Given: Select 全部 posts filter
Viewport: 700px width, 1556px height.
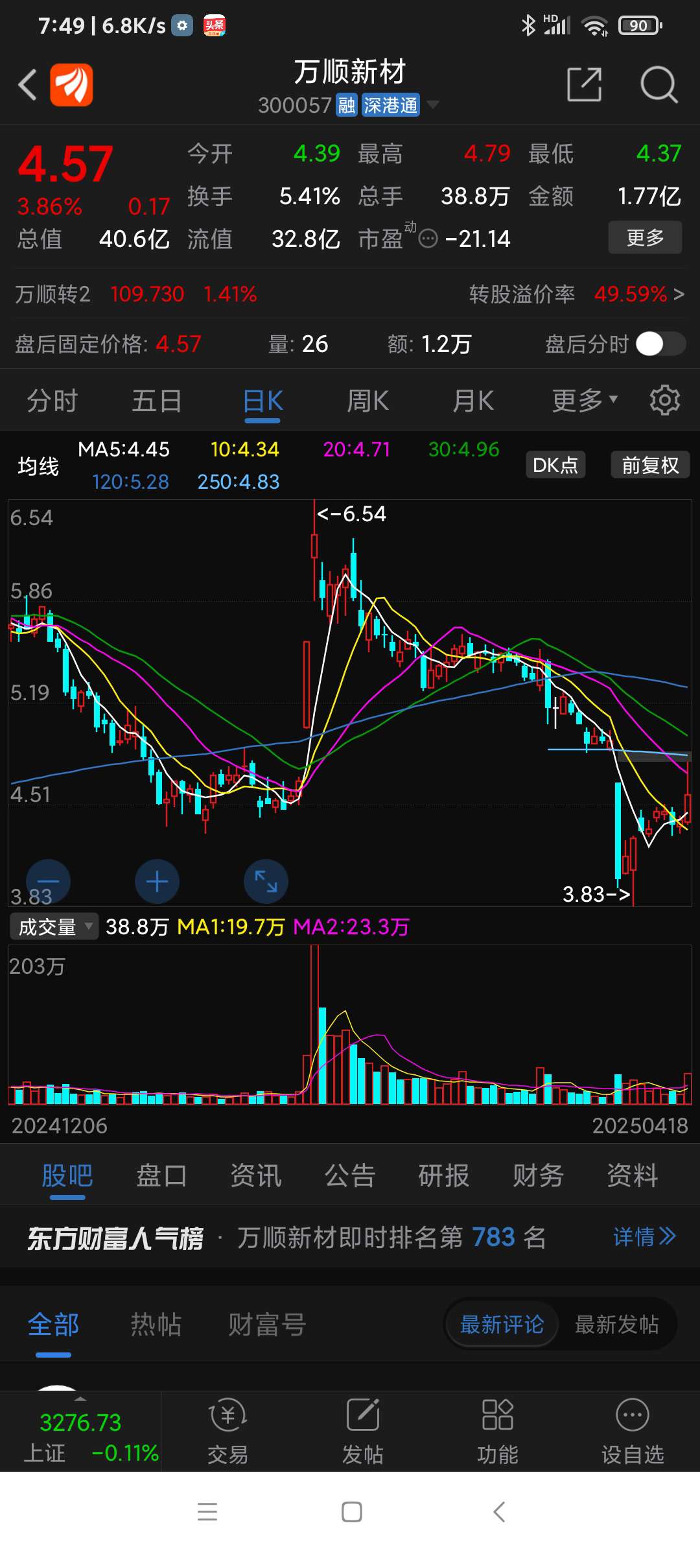Looking at the screenshot, I should 53,1325.
